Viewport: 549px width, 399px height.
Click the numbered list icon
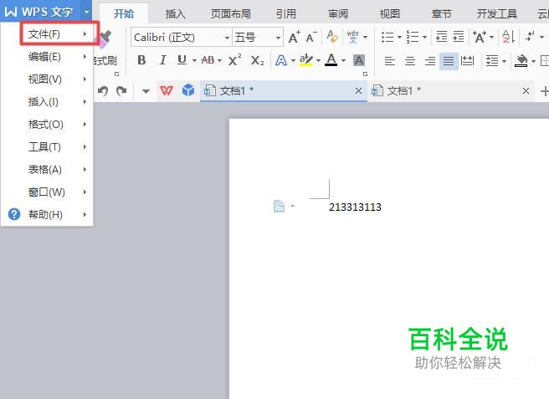(413, 37)
